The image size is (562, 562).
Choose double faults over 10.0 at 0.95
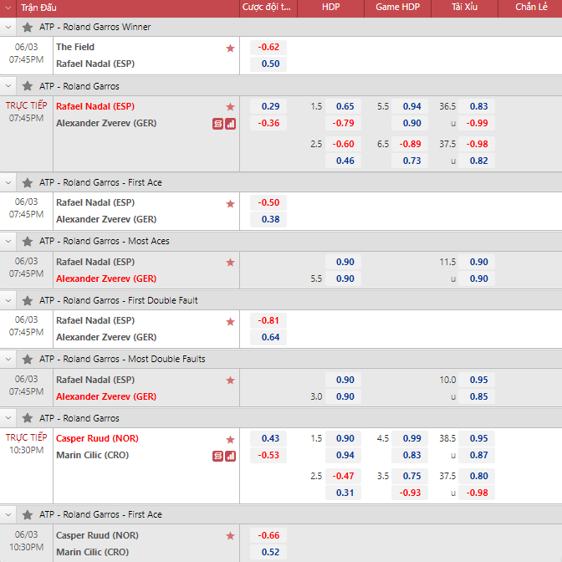pyautogui.click(x=477, y=380)
